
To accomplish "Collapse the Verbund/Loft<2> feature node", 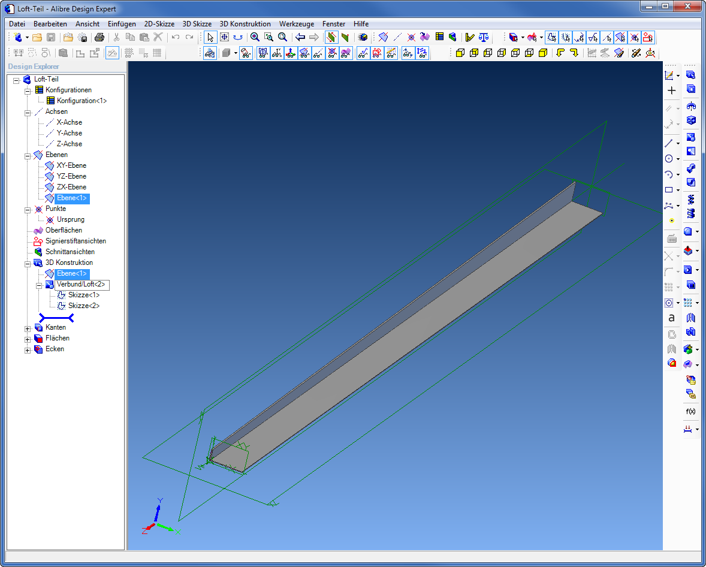I will (39, 285).
